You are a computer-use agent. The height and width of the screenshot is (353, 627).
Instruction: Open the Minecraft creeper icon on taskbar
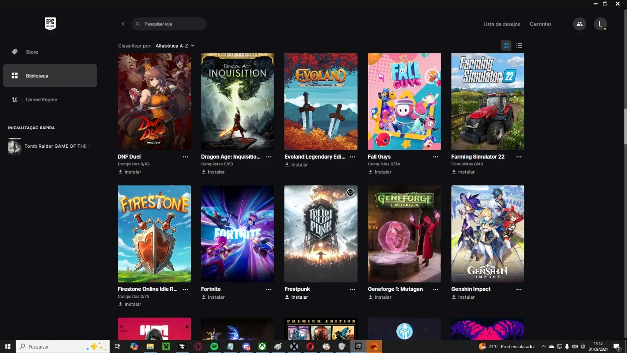pyautogui.click(x=166, y=346)
